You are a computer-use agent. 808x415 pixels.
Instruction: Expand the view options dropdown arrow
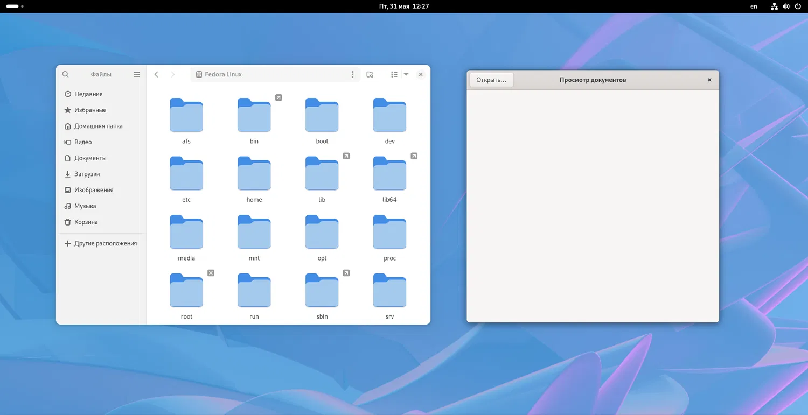(x=406, y=74)
